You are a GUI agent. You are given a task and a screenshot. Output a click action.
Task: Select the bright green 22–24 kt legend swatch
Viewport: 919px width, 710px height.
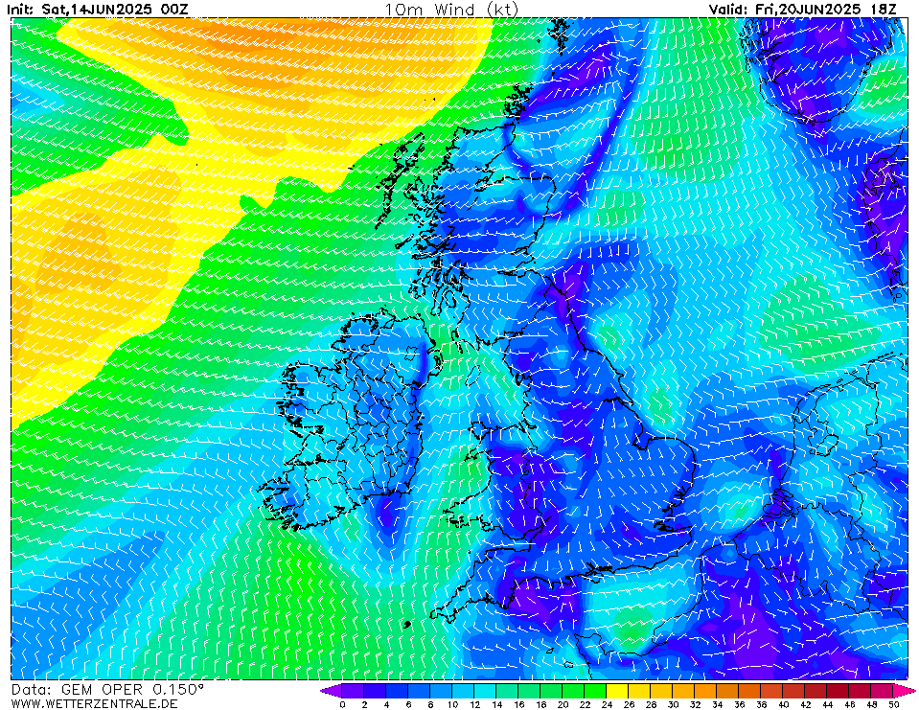pyautogui.click(x=595, y=690)
